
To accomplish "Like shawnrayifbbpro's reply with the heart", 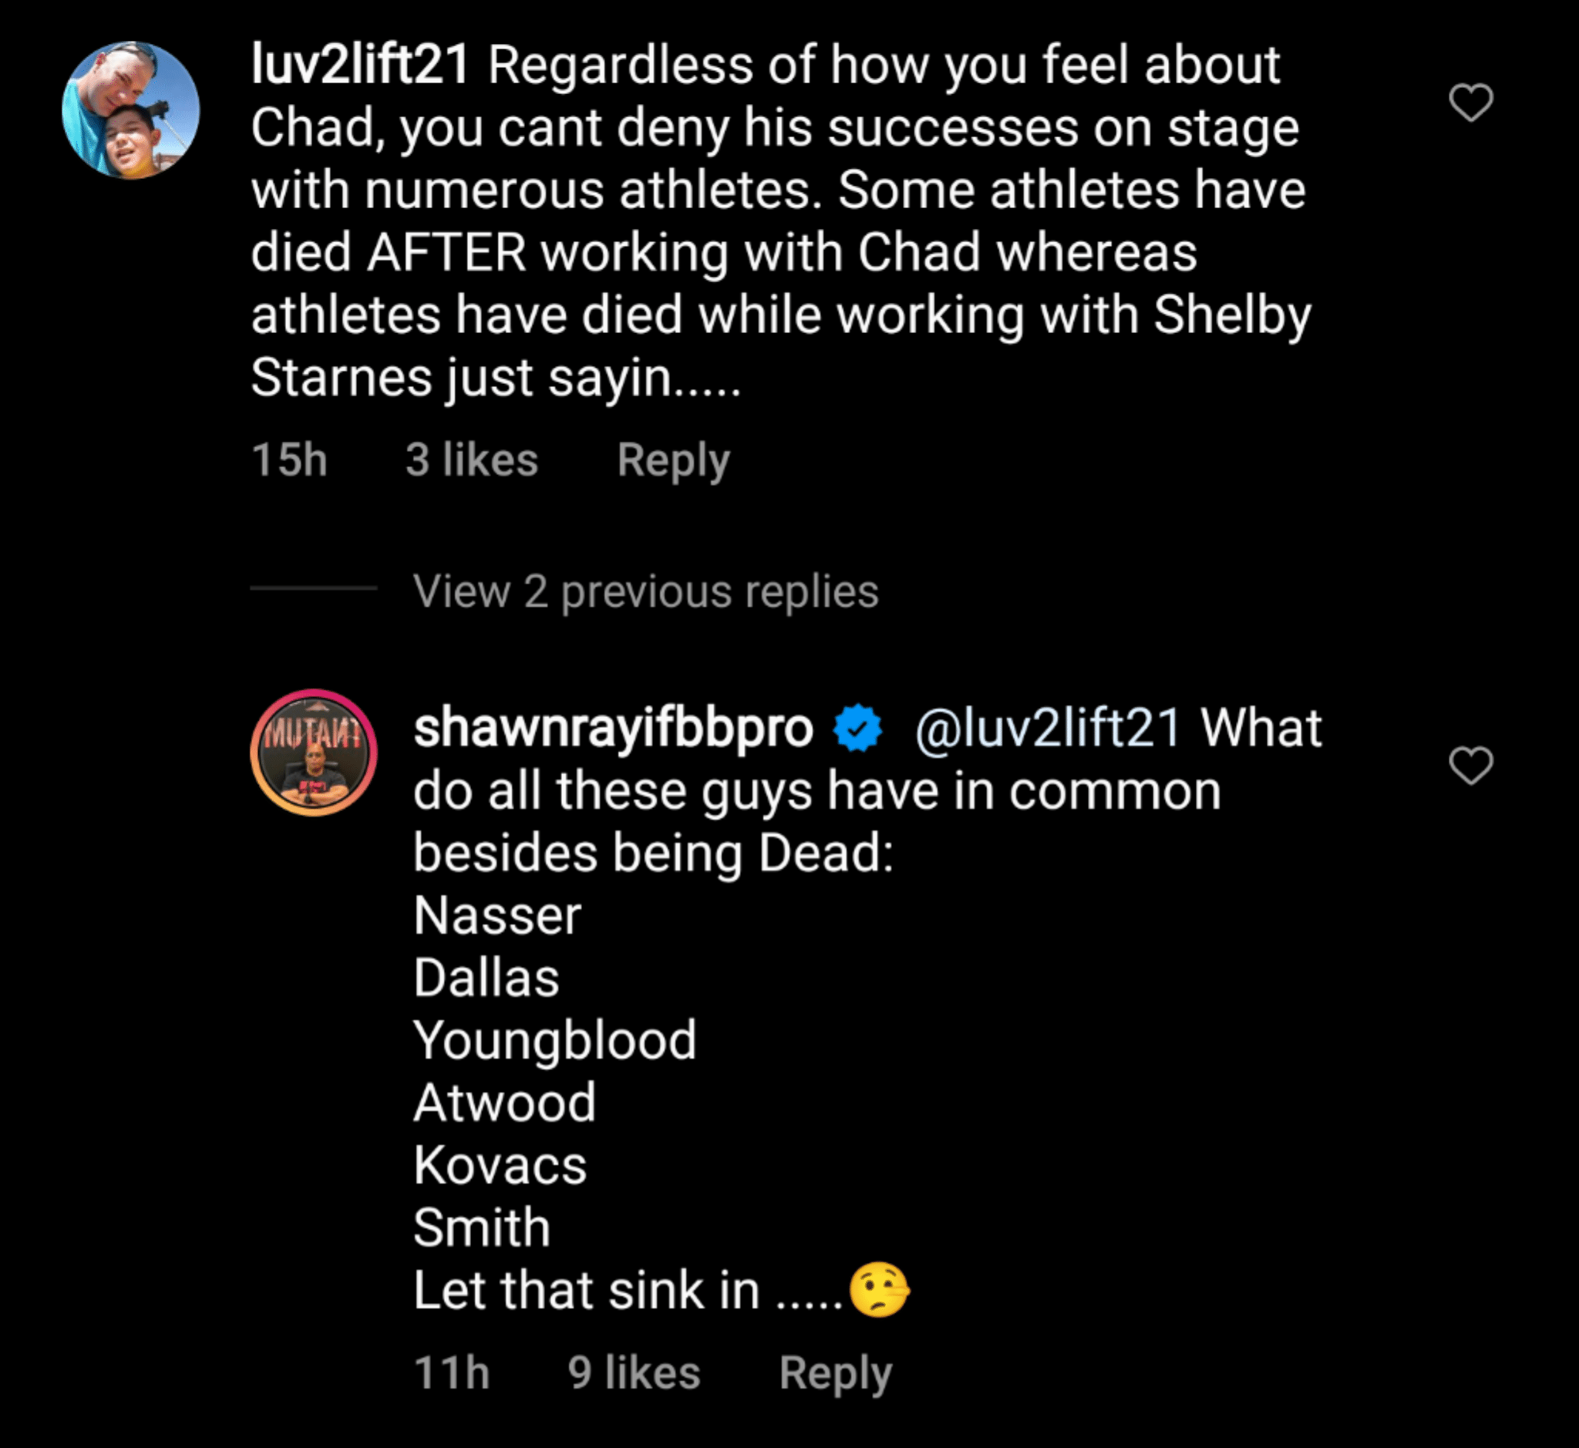I will pos(1470,766).
